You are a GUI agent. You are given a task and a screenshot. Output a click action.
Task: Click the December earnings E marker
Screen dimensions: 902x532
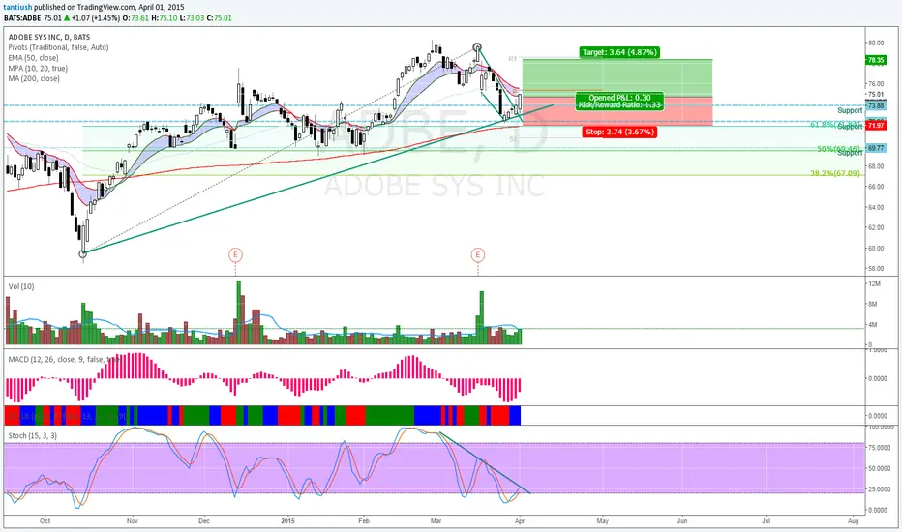click(x=235, y=254)
